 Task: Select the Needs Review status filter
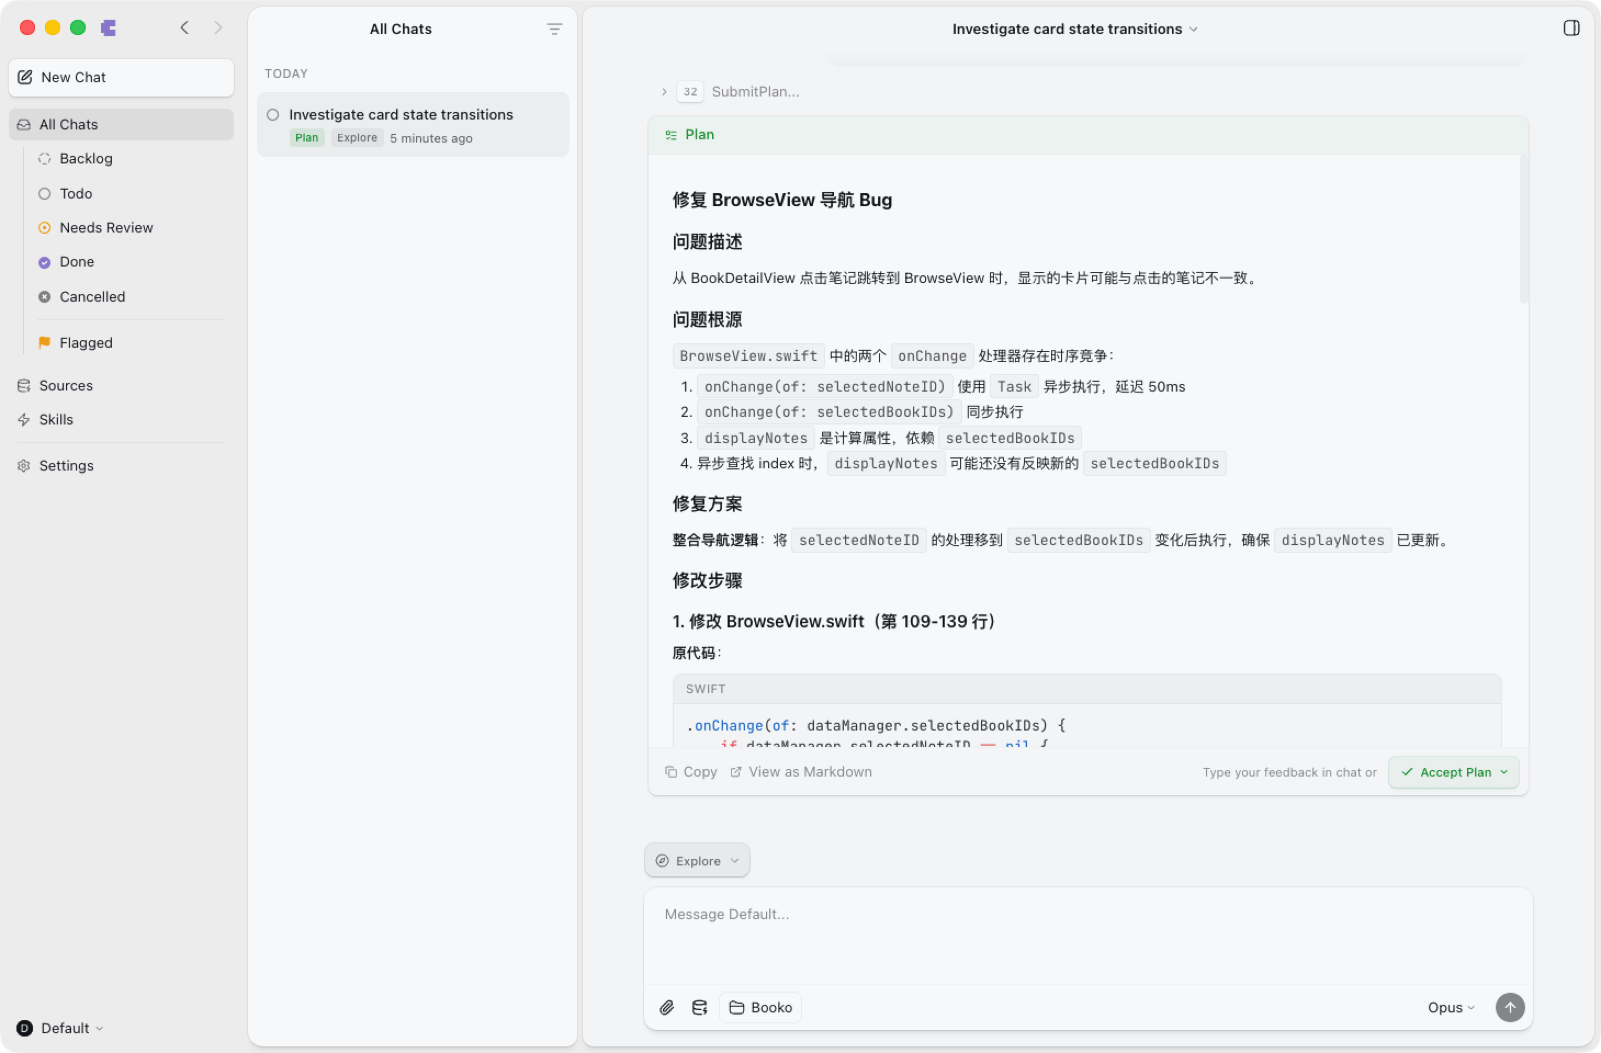[105, 227]
